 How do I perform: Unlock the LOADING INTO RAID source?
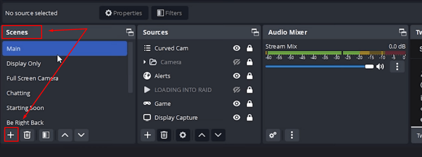pyautogui.click(x=250, y=90)
